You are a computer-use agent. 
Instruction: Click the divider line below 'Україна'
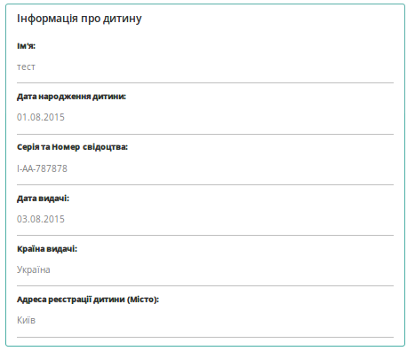tap(205, 285)
